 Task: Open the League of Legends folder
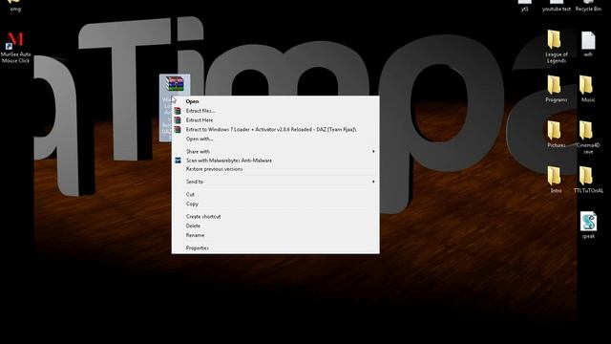(x=556, y=47)
